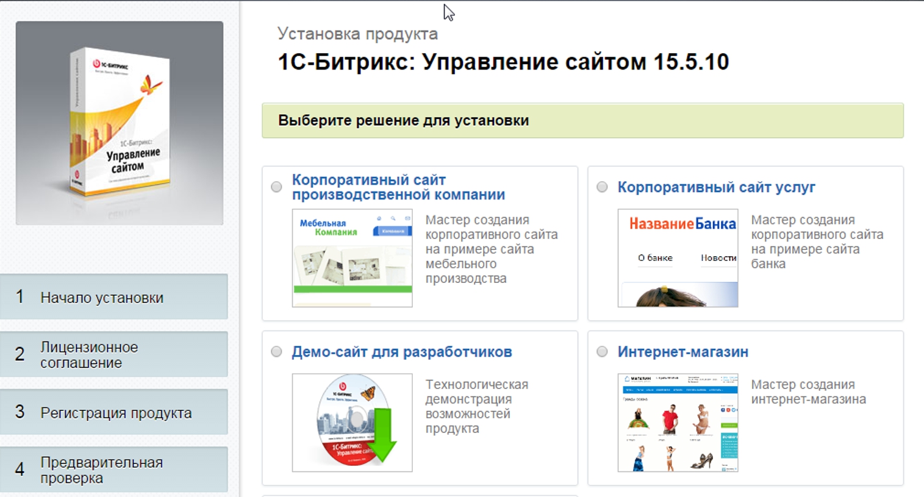
Task: Click the 'Выберите решение для установки' heading
Action: [403, 120]
